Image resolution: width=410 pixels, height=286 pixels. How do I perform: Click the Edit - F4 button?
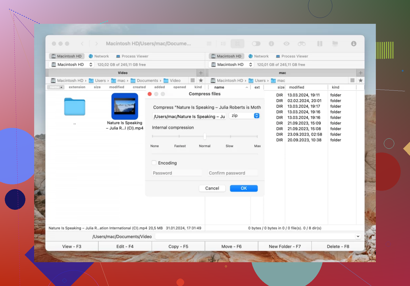(125, 246)
